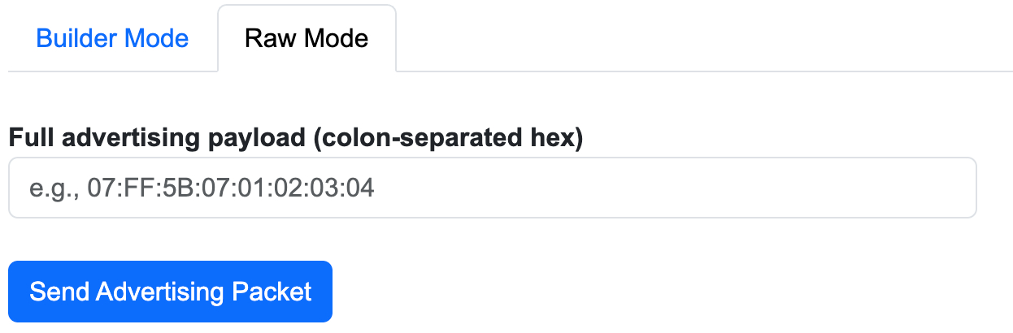Choose the blue Builder Mode tab
The width and height of the screenshot is (1013, 333).
click(112, 38)
